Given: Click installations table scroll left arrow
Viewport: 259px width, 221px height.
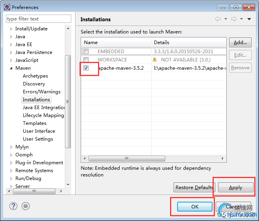Looking at the screenshot, I should point(85,158).
